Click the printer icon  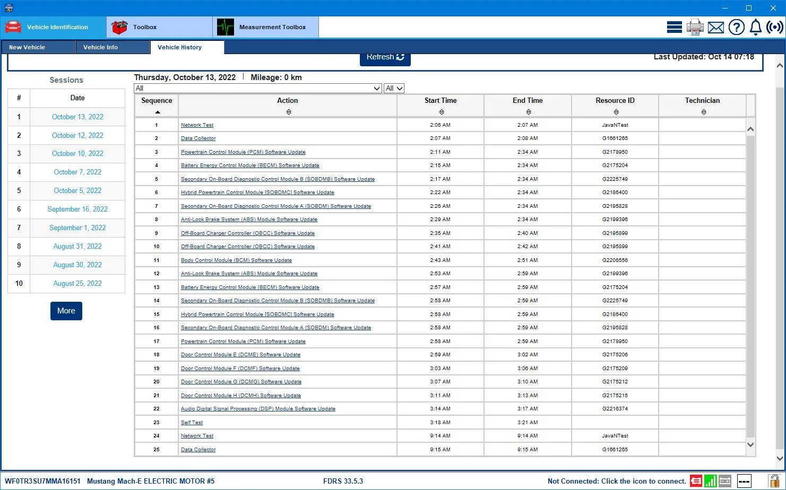[x=695, y=27]
